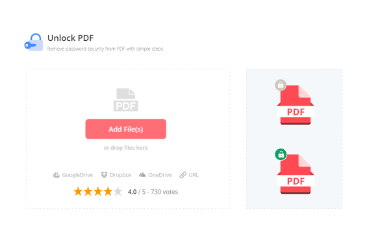
Task: Open the URL upload option
Action: (x=189, y=175)
